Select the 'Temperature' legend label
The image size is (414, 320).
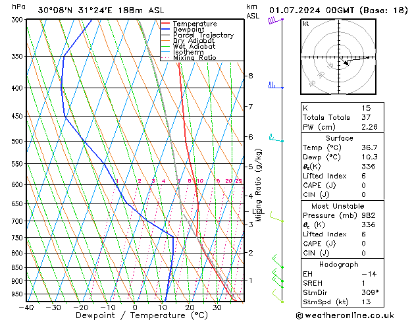click(x=195, y=24)
